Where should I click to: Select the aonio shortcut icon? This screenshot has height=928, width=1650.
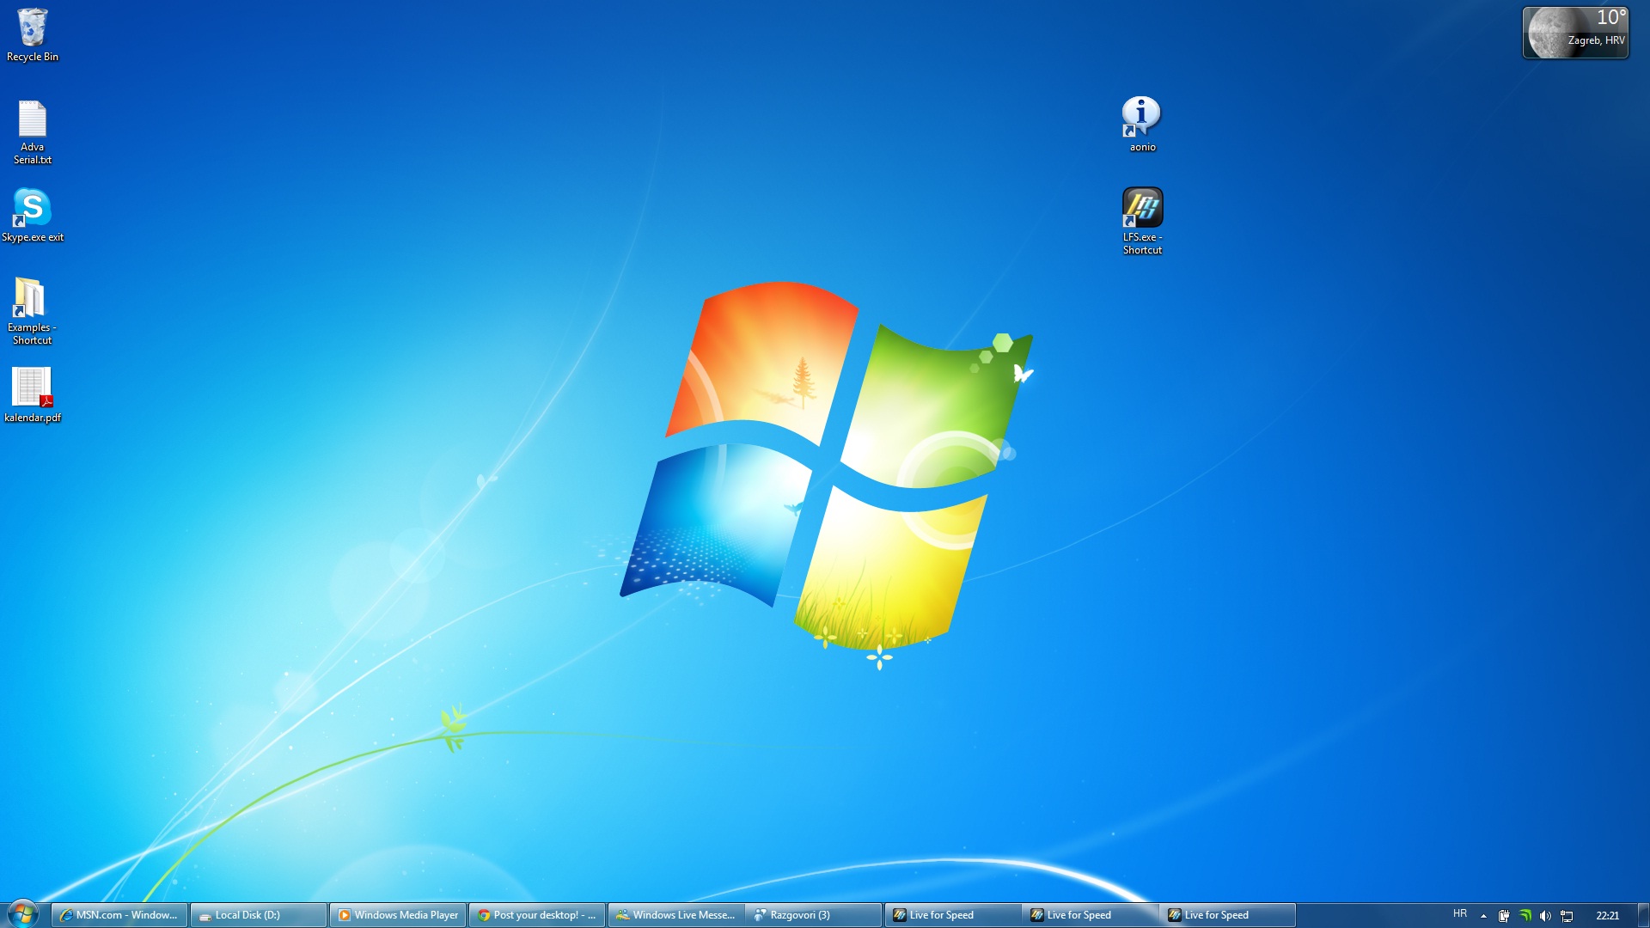(1142, 118)
